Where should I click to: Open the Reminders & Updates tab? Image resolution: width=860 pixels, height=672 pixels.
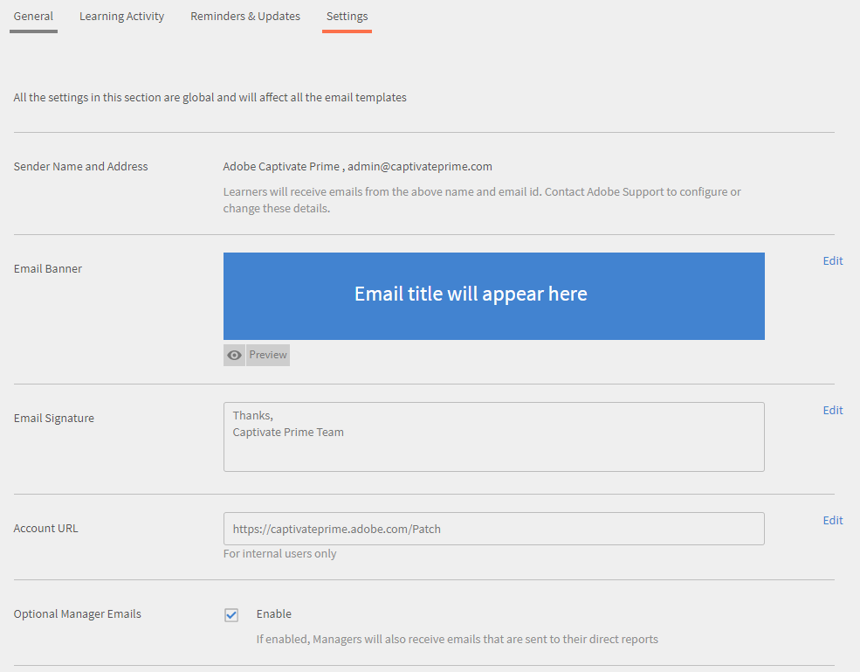244,16
